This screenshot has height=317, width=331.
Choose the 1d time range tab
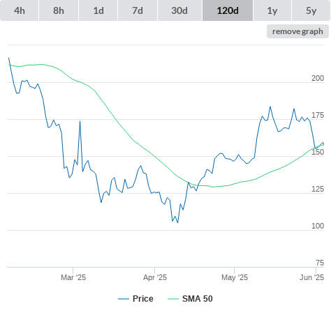[x=98, y=10]
